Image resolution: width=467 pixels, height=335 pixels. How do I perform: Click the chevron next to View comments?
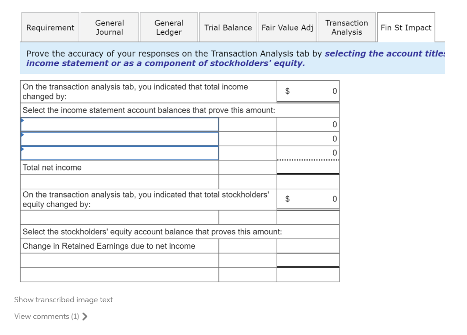[85, 316]
